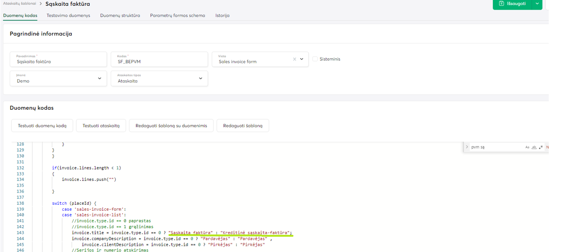Click the Testuoti duomenų kodą button
The width and height of the screenshot is (563, 252).
(42, 126)
